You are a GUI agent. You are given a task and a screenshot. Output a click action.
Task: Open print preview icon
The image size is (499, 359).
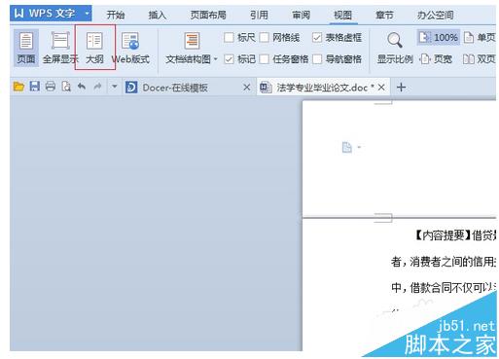(x=66, y=87)
